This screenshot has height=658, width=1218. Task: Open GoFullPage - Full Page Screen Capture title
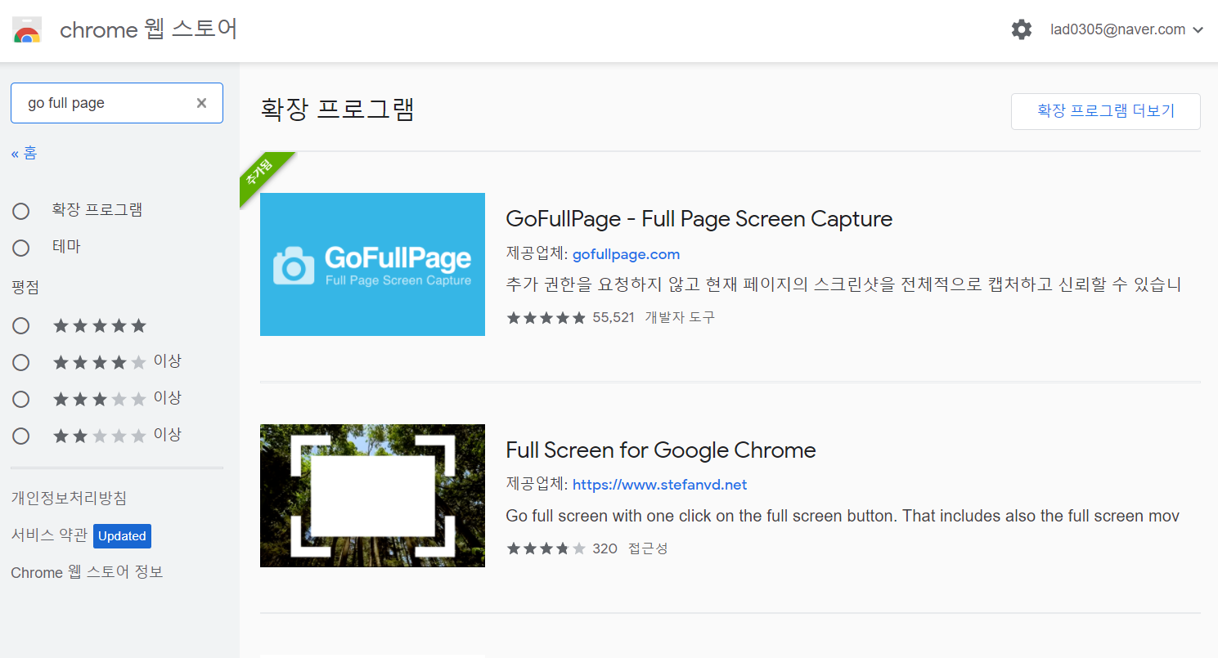click(699, 219)
